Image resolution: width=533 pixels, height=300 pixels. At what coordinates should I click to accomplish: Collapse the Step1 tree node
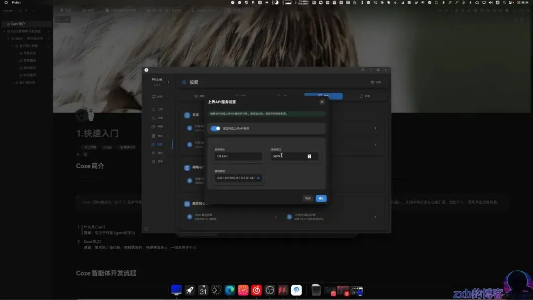8,38
